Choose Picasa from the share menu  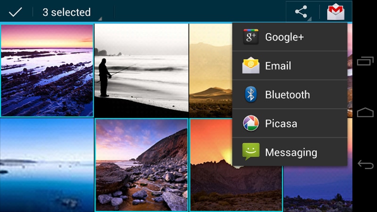[x=281, y=124]
